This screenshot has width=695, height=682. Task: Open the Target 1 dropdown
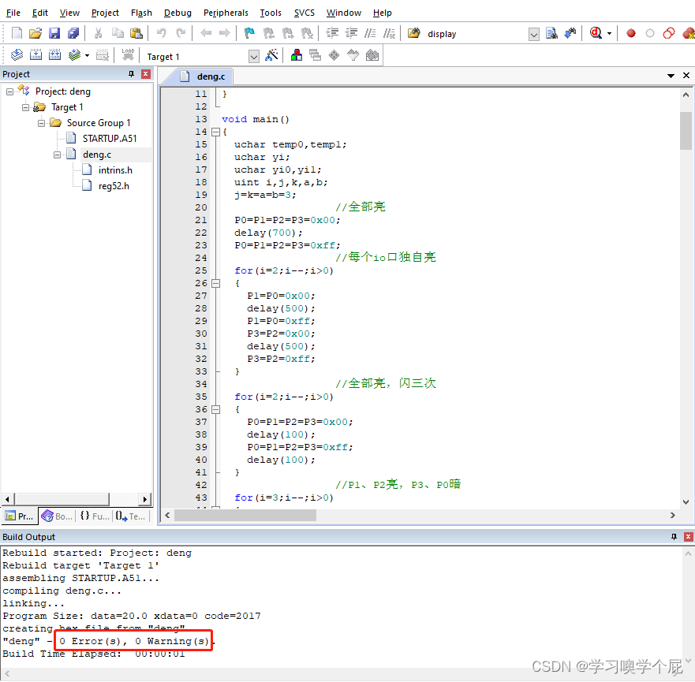253,57
